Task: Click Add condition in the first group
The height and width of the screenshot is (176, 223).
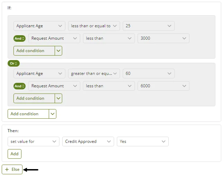Action: [34, 51]
